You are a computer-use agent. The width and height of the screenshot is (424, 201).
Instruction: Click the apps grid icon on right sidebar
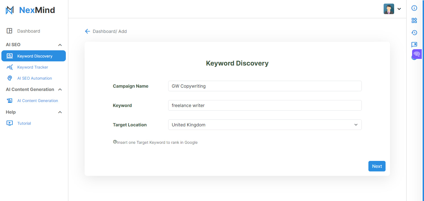pyautogui.click(x=414, y=20)
